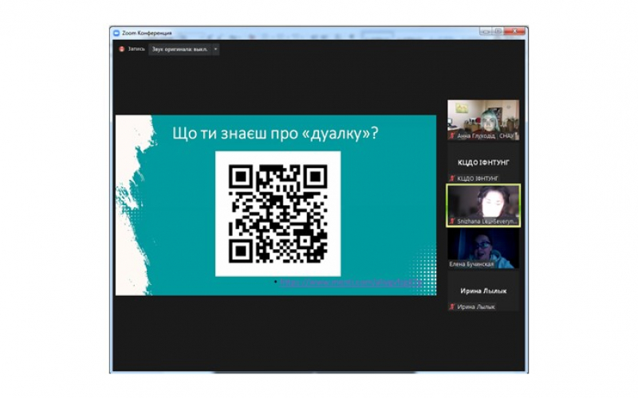Minimize the Zoom conference window
The width and height of the screenshot is (638, 398).
485,31
